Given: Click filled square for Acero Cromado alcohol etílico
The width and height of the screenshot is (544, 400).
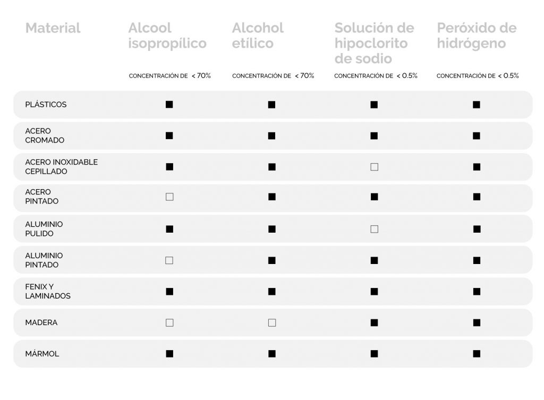Looking at the screenshot, I should tap(272, 136).
